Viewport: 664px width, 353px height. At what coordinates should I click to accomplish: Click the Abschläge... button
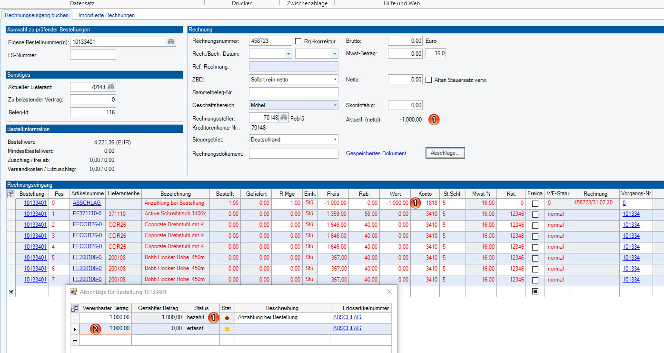click(x=445, y=153)
